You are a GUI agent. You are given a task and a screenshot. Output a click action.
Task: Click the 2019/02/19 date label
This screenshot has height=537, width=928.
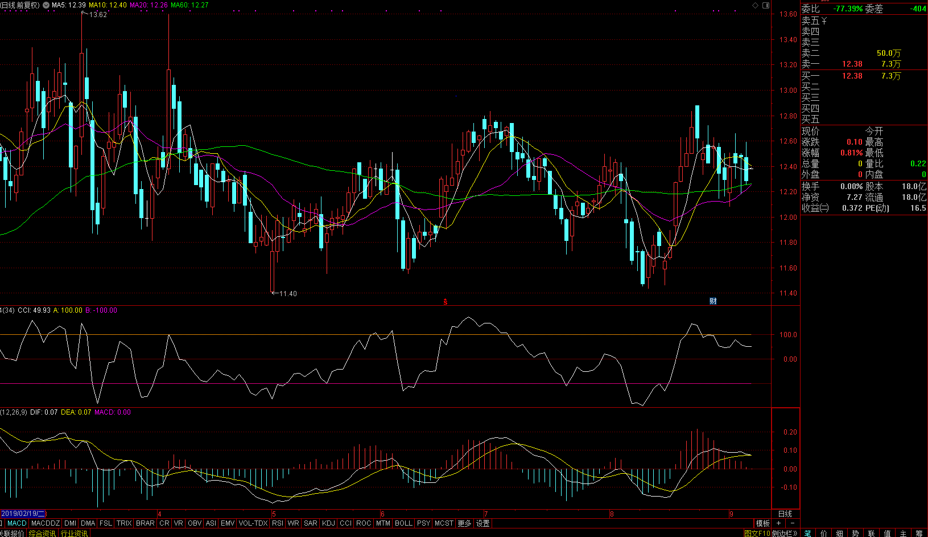23,514
